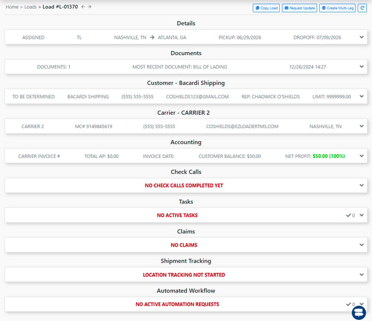Click MC# 9149845619 text
The image size is (372, 321).
94,126
